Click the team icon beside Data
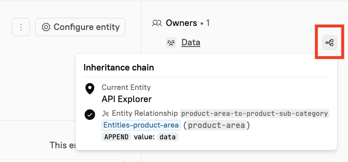The width and height of the screenshot is (348, 162). coord(171,43)
